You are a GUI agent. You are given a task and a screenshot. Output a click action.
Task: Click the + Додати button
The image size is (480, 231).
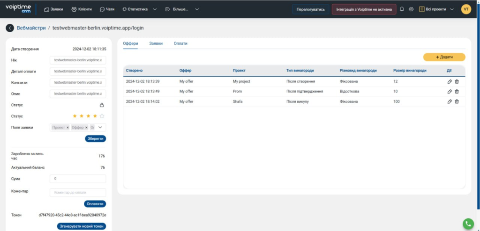point(444,57)
